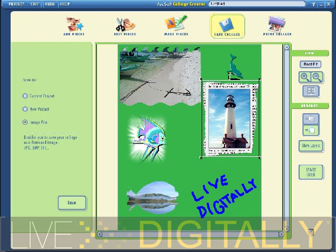The height and width of the screenshot is (252, 336).
Task: Go to the Make Pieces step
Action: [175, 26]
